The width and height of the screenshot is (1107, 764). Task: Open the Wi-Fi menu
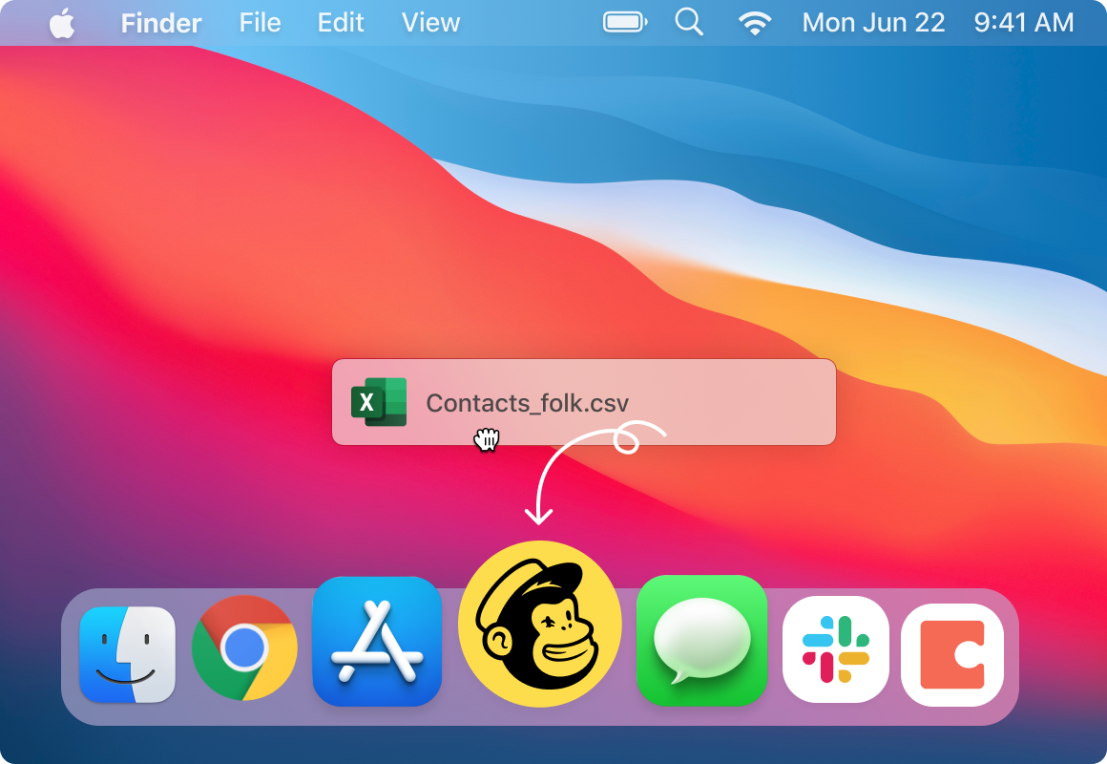754,23
